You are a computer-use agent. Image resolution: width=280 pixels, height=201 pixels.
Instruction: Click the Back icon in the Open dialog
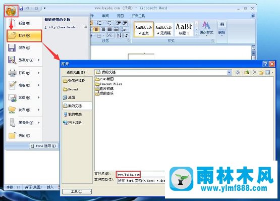tap(238, 72)
